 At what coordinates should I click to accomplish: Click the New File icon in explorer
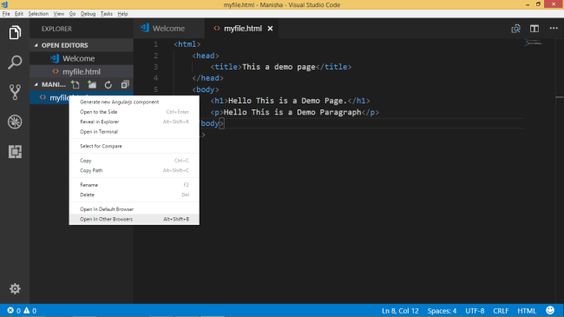point(75,84)
